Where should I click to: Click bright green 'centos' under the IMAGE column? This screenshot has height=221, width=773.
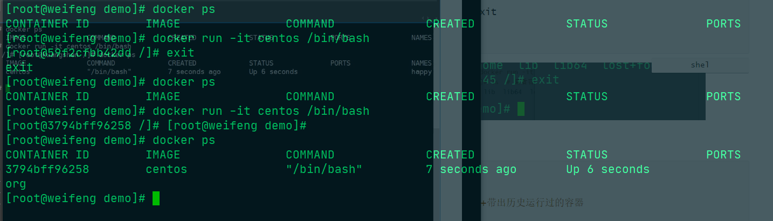[x=167, y=169]
